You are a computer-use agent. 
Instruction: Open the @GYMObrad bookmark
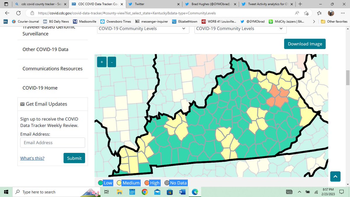point(252,22)
